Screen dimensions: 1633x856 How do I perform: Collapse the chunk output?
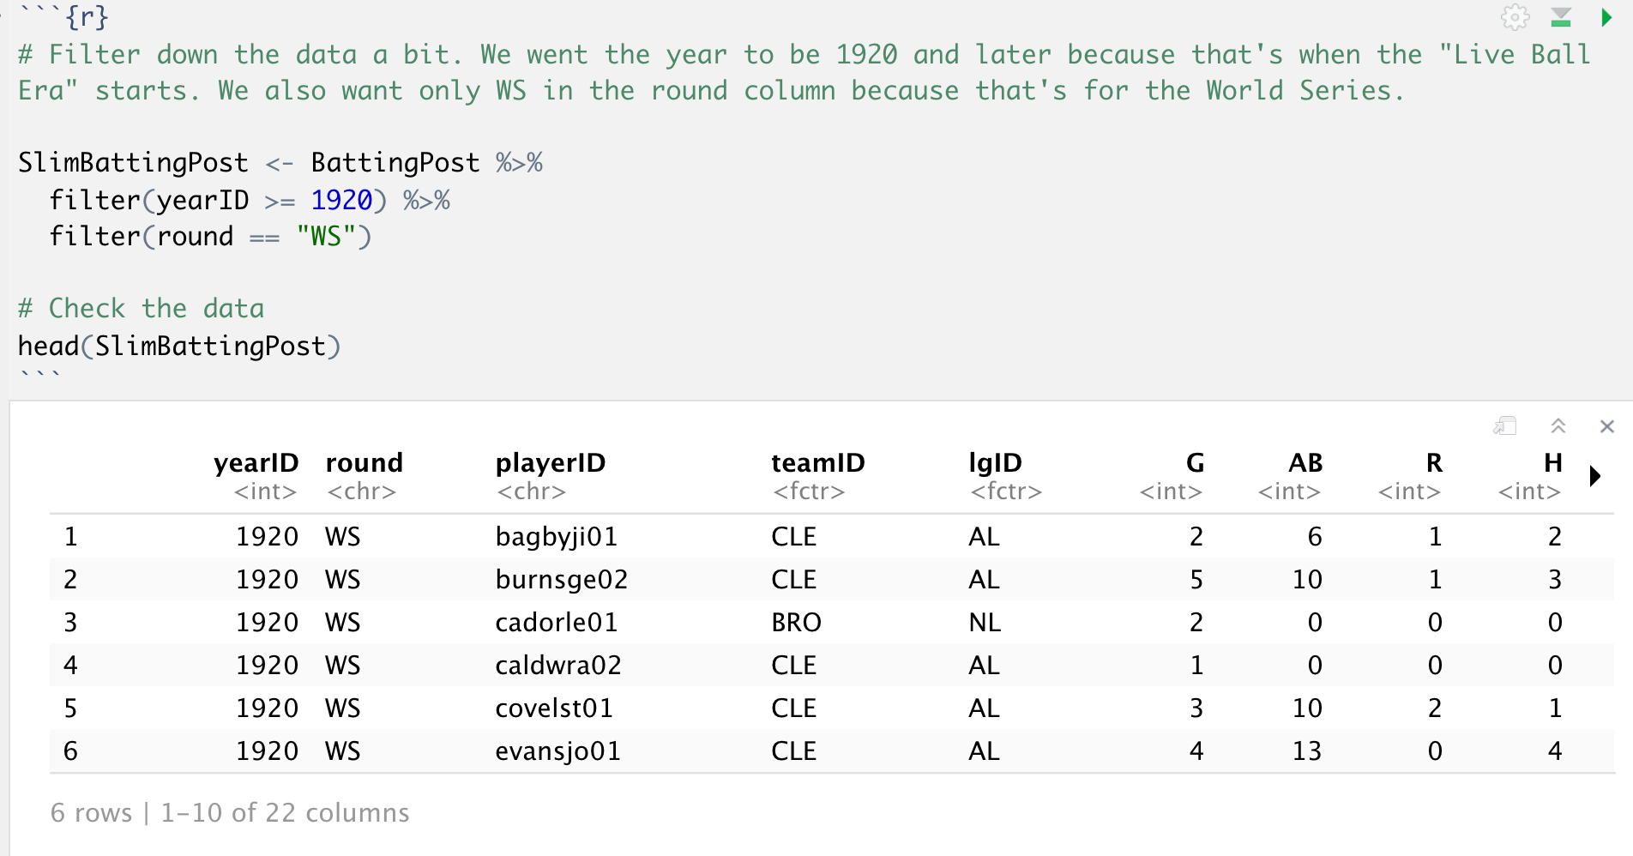pyautogui.click(x=1558, y=425)
